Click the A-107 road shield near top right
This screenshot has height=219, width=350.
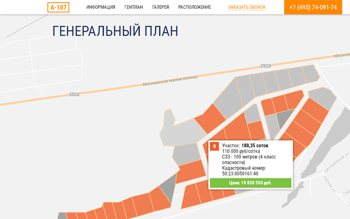pos(265,66)
